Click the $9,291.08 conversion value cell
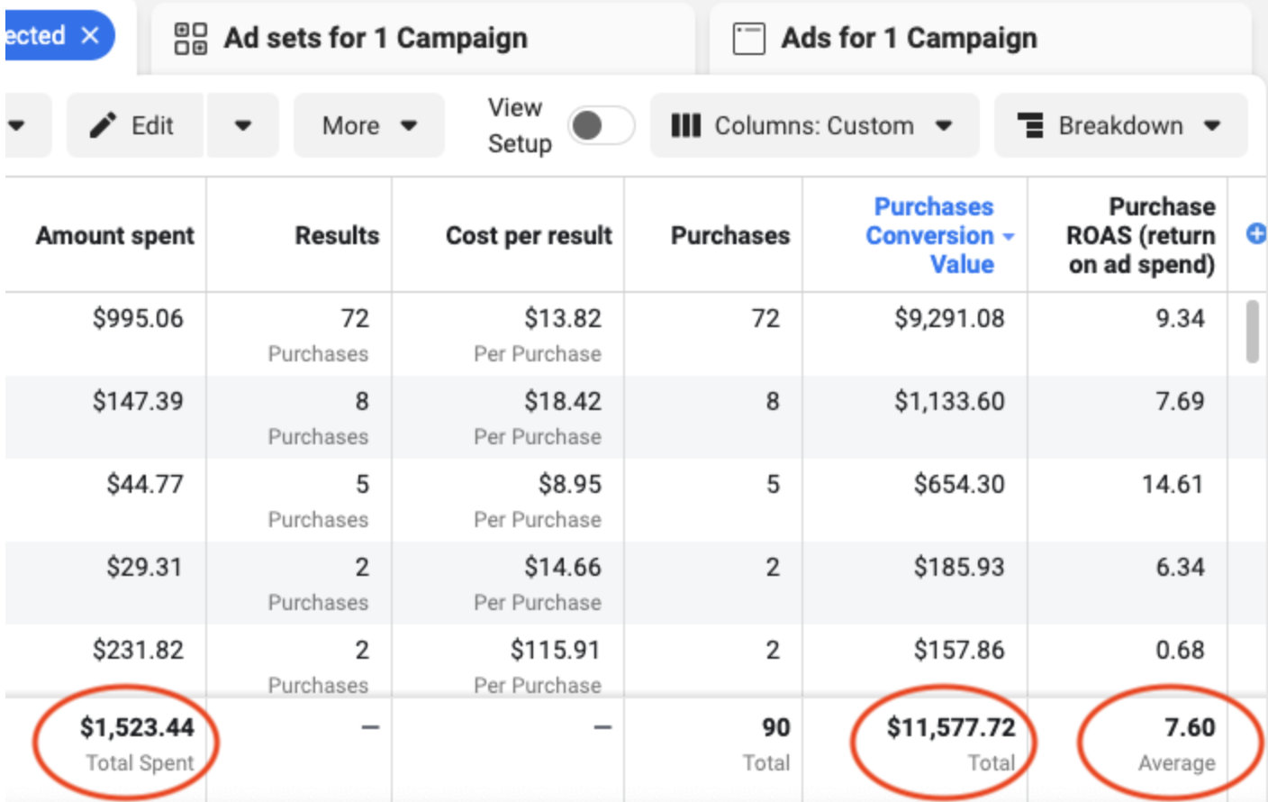The height and width of the screenshot is (802, 1268). (x=949, y=318)
